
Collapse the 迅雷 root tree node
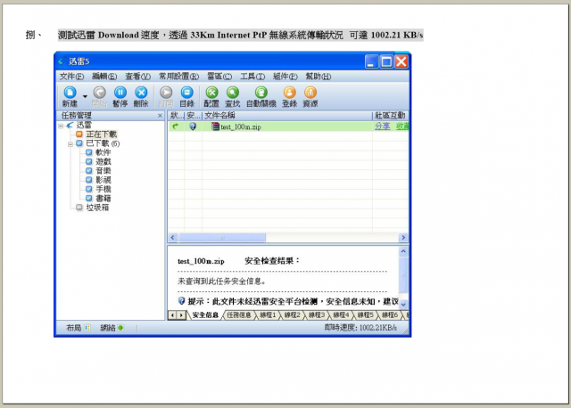pyautogui.click(x=61, y=126)
